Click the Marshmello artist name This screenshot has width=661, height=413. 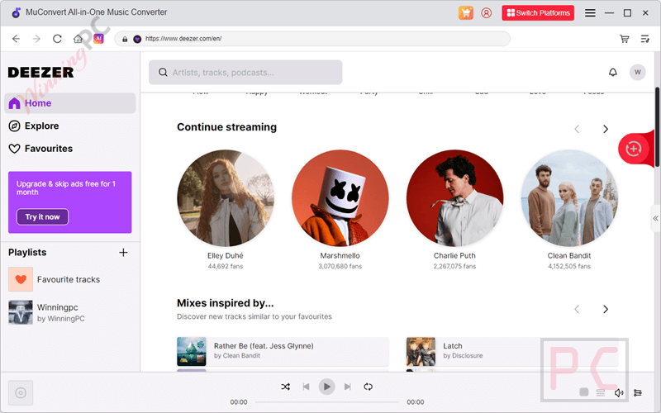(x=340, y=256)
